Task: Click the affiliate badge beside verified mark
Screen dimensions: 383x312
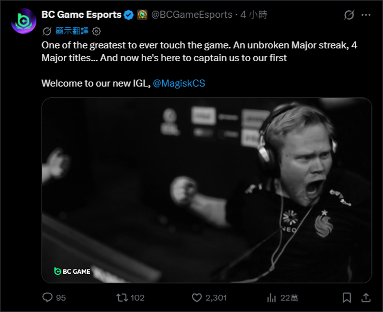Action: pyautogui.click(x=142, y=15)
